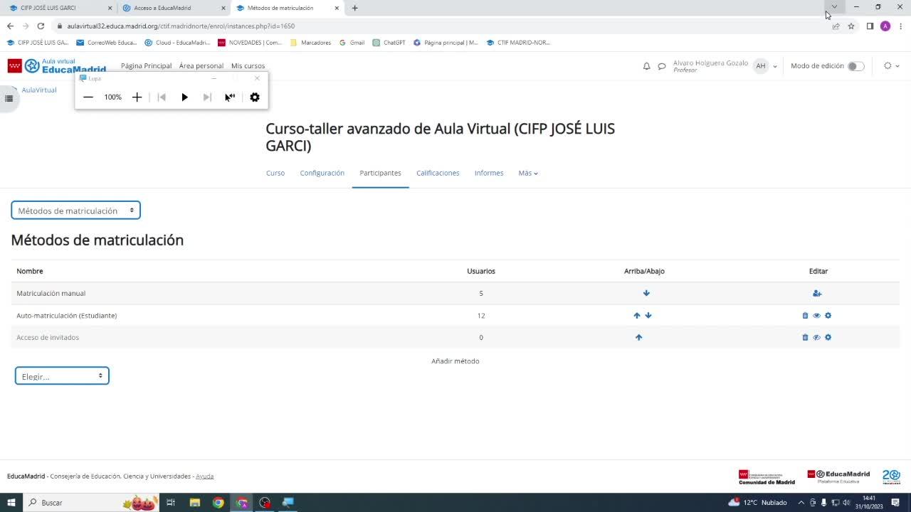Bookmark this page with the star
This screenshot has height=512, width=911.
pyautogui.click(x=851, y=26)
